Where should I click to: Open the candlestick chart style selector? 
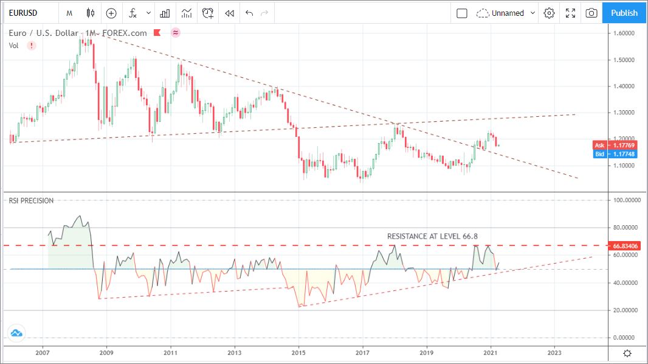pos(91,13)
